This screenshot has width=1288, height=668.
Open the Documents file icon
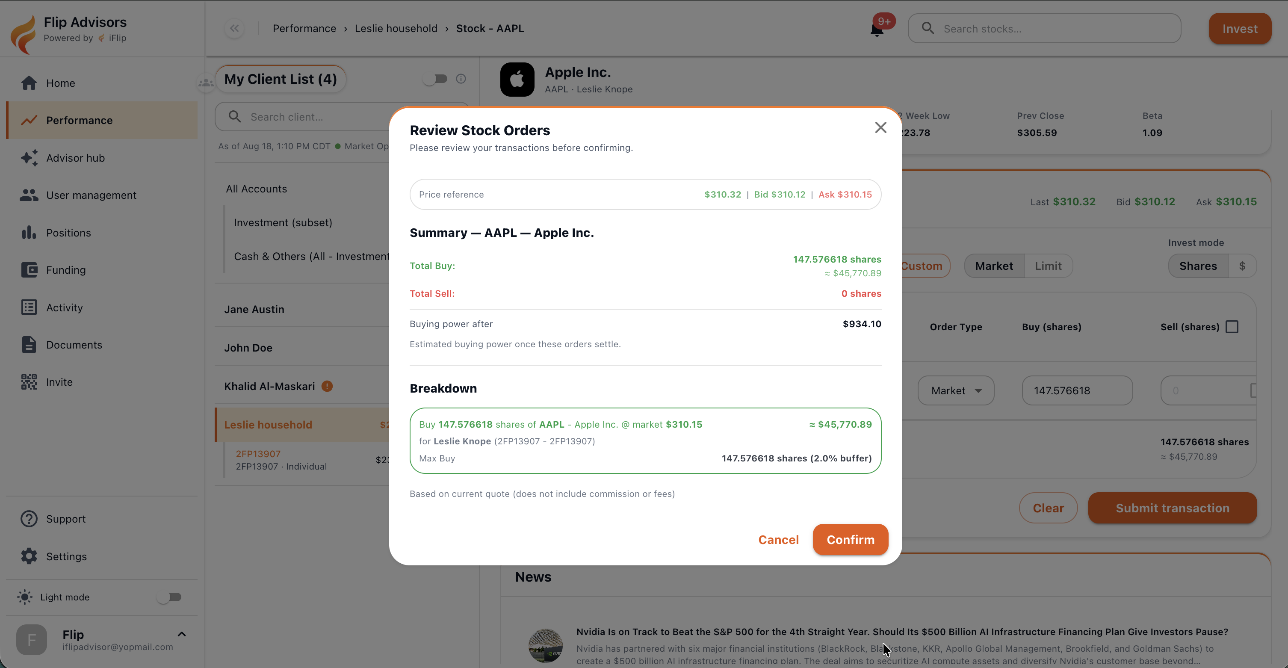[x=29, y=345]
